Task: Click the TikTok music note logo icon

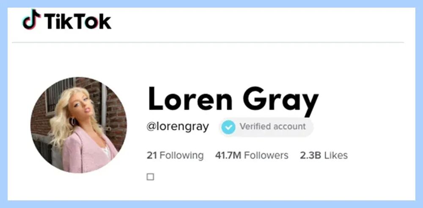Action: click(x=31, y=19)
